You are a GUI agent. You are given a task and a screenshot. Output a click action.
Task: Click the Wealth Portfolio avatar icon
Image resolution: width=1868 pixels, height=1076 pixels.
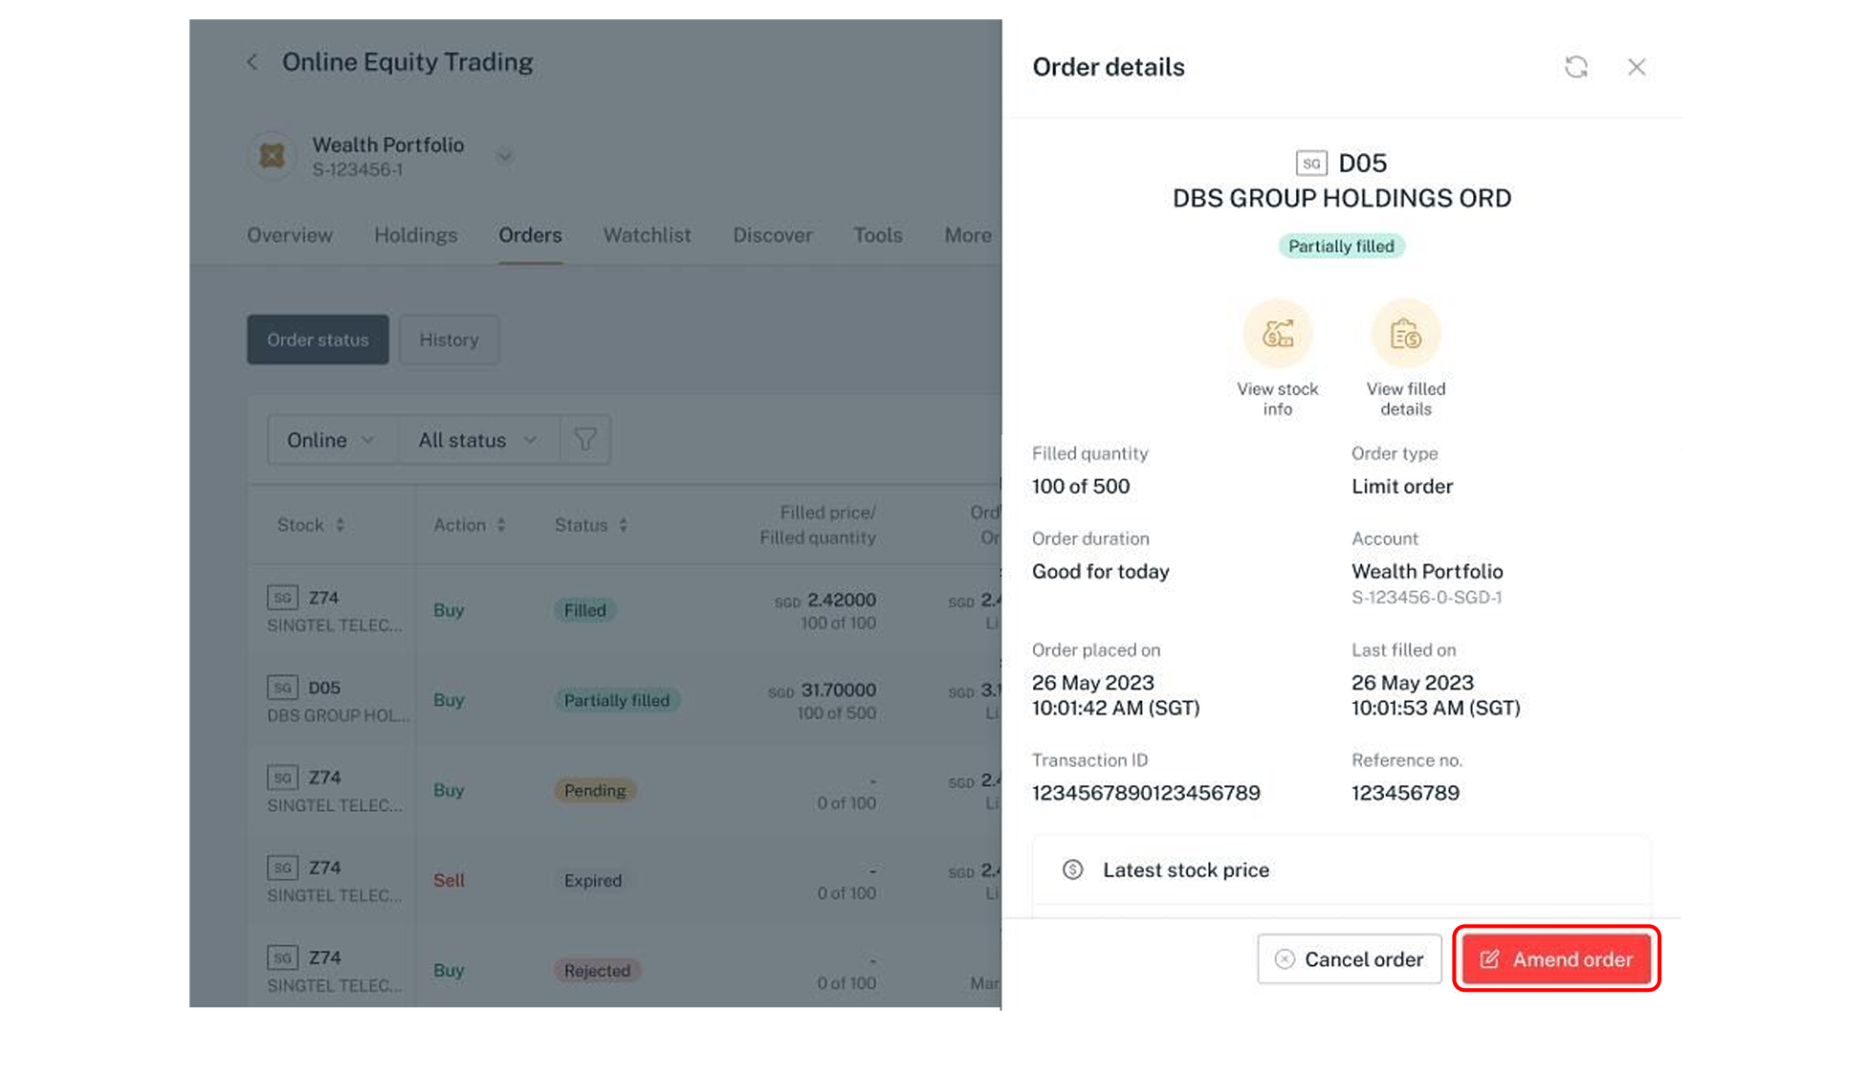(x=273, y=156)
